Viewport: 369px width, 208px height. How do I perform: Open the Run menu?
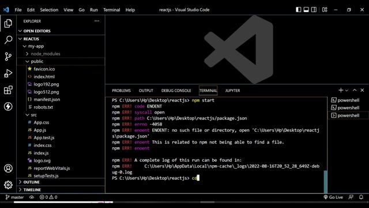tap(93, 10)
